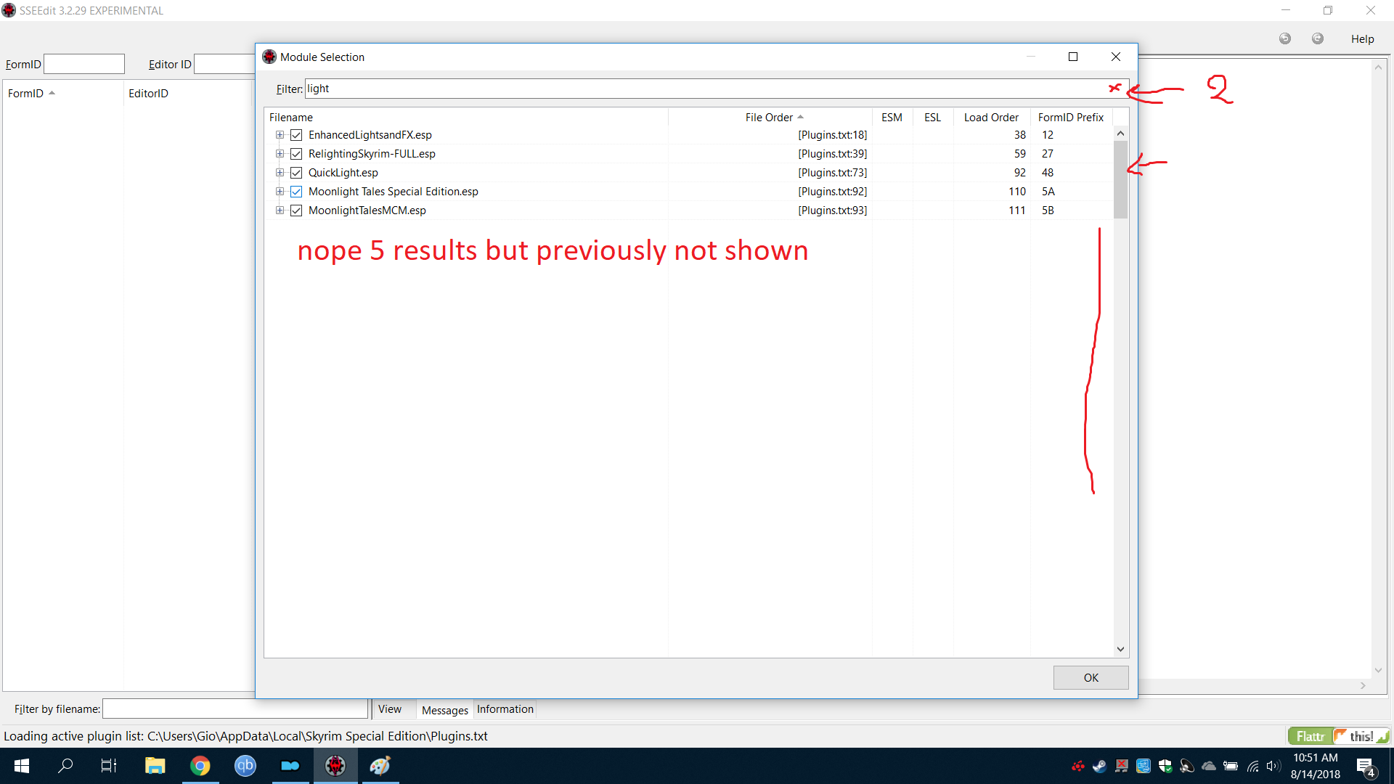Click module list vertical scrollbar thumb
Image resolution: width=1394 pixels, height=784 pixels.
click(1120, 179)
